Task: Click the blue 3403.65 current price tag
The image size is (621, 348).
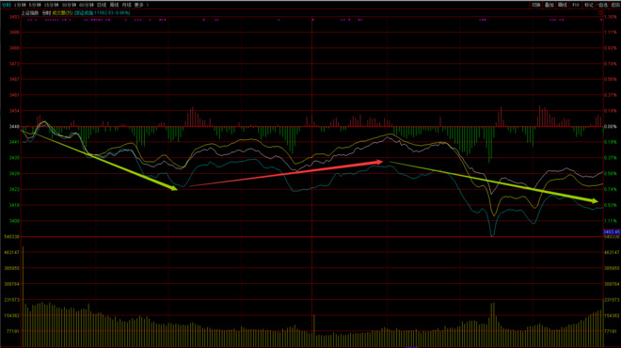Action: click(x=612, y=232)
